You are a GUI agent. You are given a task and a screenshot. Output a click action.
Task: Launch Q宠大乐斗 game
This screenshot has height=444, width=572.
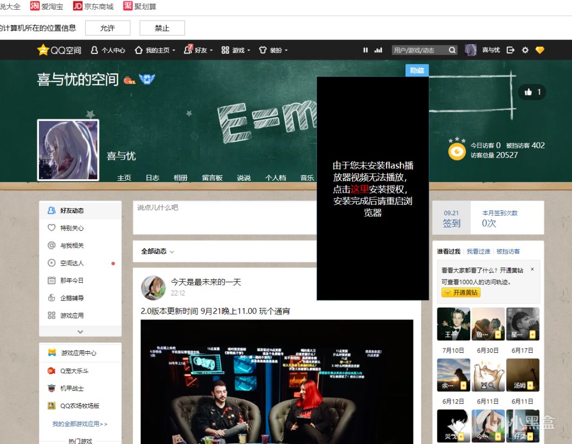69,371
